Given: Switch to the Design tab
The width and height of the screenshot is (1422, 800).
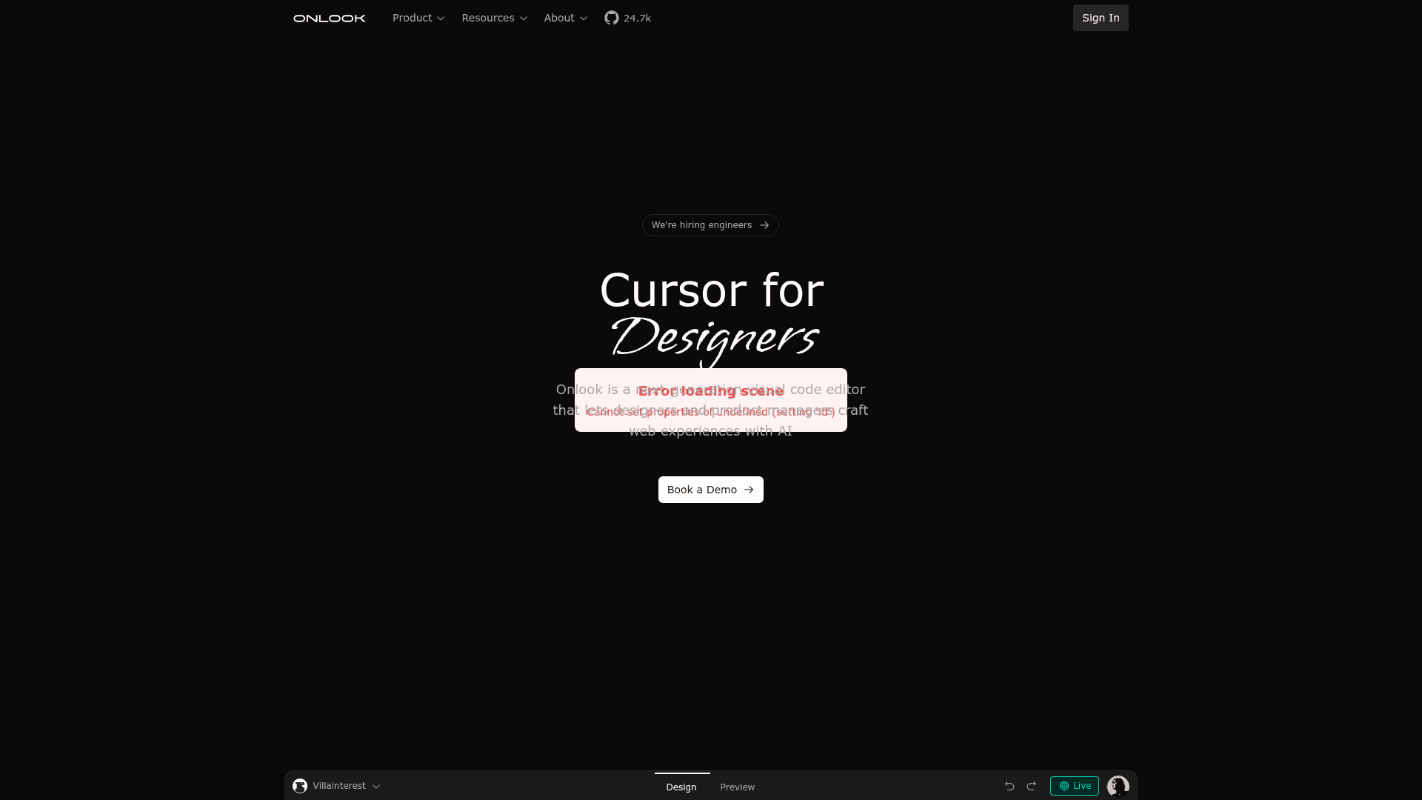Looking at the screenshot, I should [x=681, y=787].
